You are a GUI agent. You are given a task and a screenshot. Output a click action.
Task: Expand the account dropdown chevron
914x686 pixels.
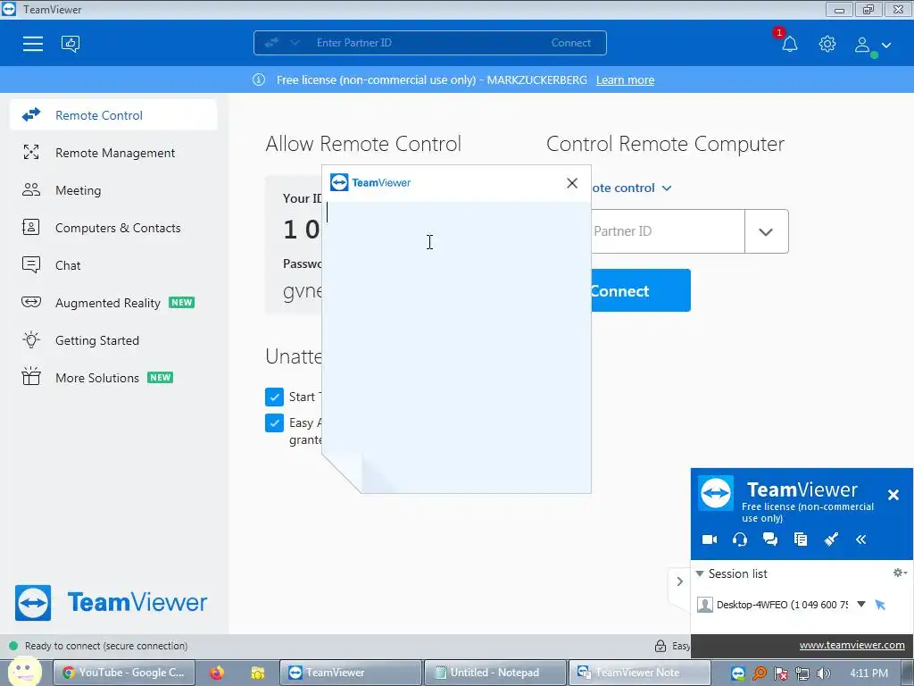(x=886, y=45)
